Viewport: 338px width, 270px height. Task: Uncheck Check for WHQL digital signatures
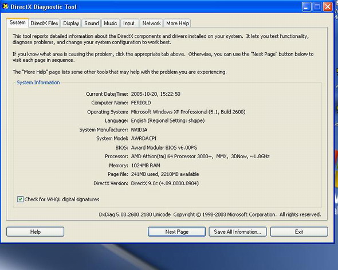coord(20,199)
